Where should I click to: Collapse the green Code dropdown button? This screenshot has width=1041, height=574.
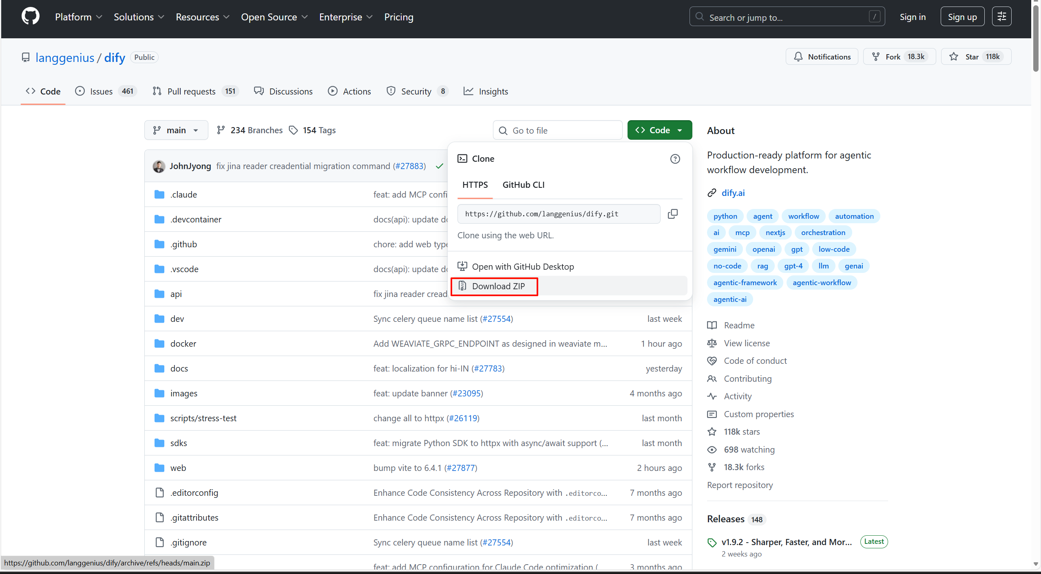coord(659,130)
